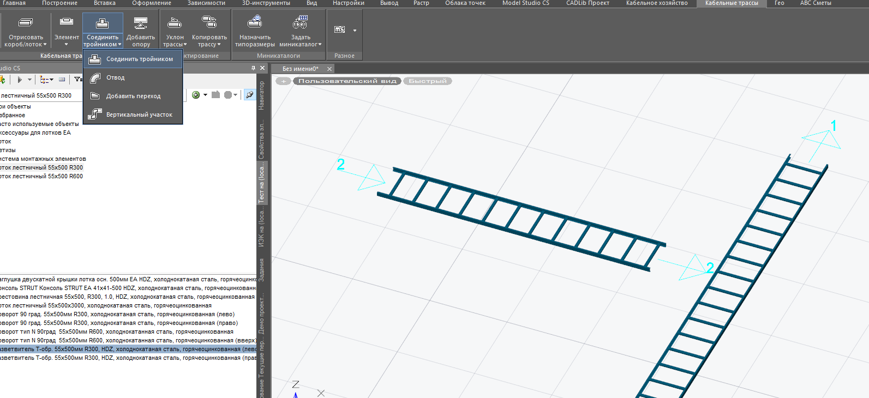The height and width of the screenshot is (398, 869).
Task: Choose Добавить переход from the dropdown menu
Action: [x=133, y=96]
